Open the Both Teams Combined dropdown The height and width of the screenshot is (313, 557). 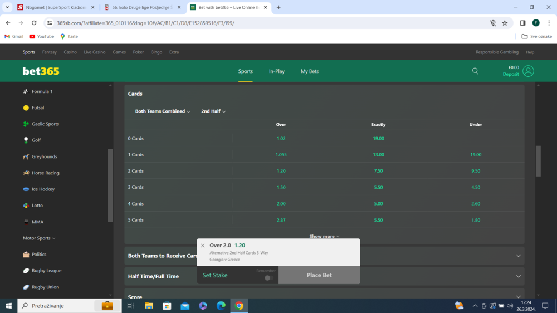click(163, 111)
